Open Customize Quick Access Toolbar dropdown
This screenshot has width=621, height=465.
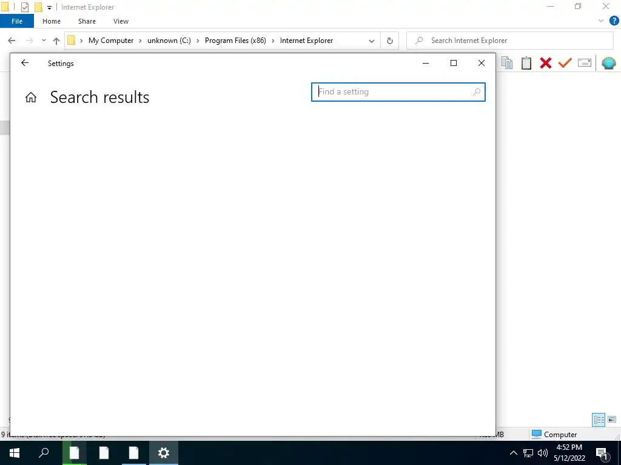tap(49, 7)
